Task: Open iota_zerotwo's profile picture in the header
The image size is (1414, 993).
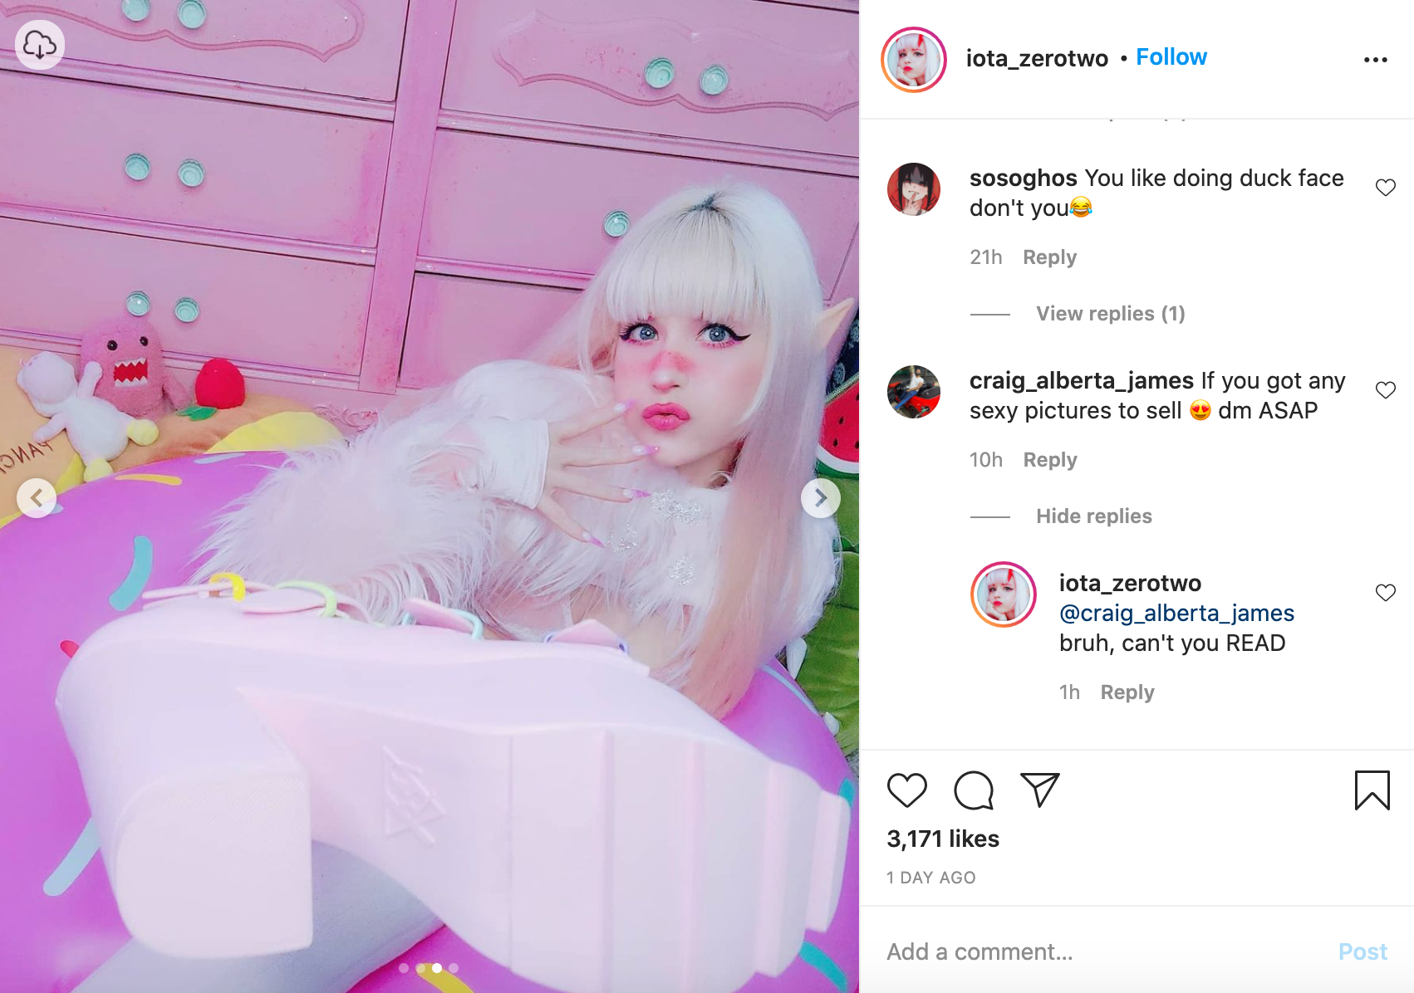Action: tap(914, 60)
